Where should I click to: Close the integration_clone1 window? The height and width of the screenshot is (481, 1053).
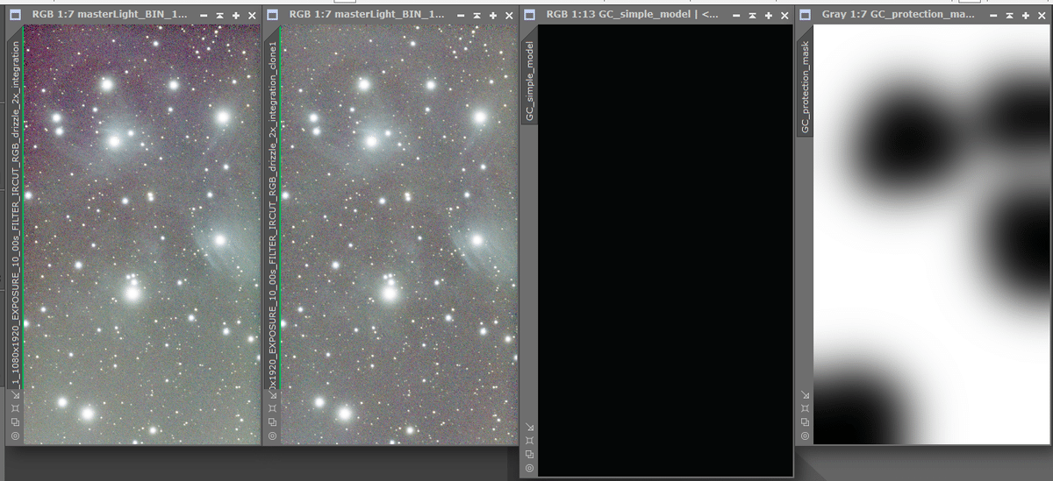[509, 16]
